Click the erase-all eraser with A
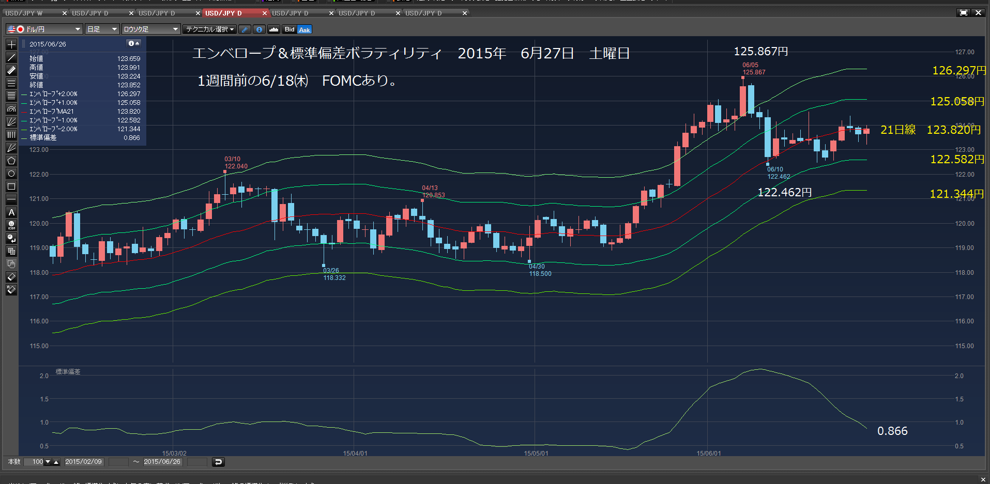 pos(11,290)
